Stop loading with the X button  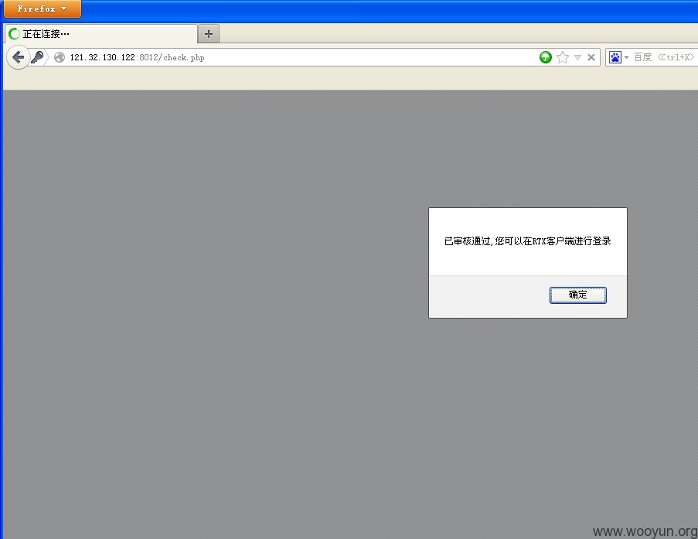[591, 57]
